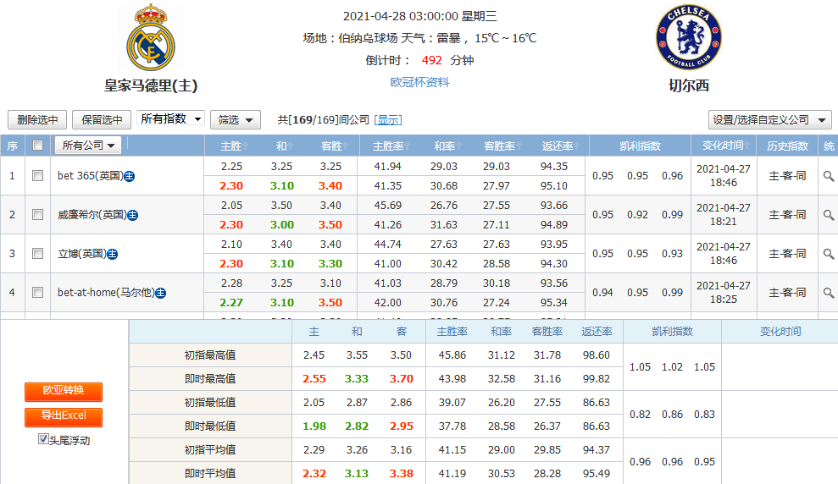Click the 主 badge next to bet 365

click(x=130, y=176)
